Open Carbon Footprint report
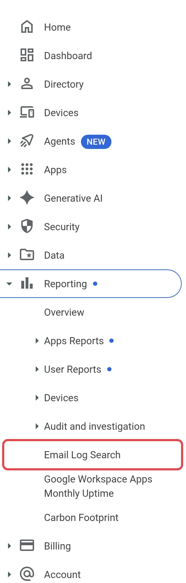The width and height of the screenshot is (186, 583). [81, 518]
